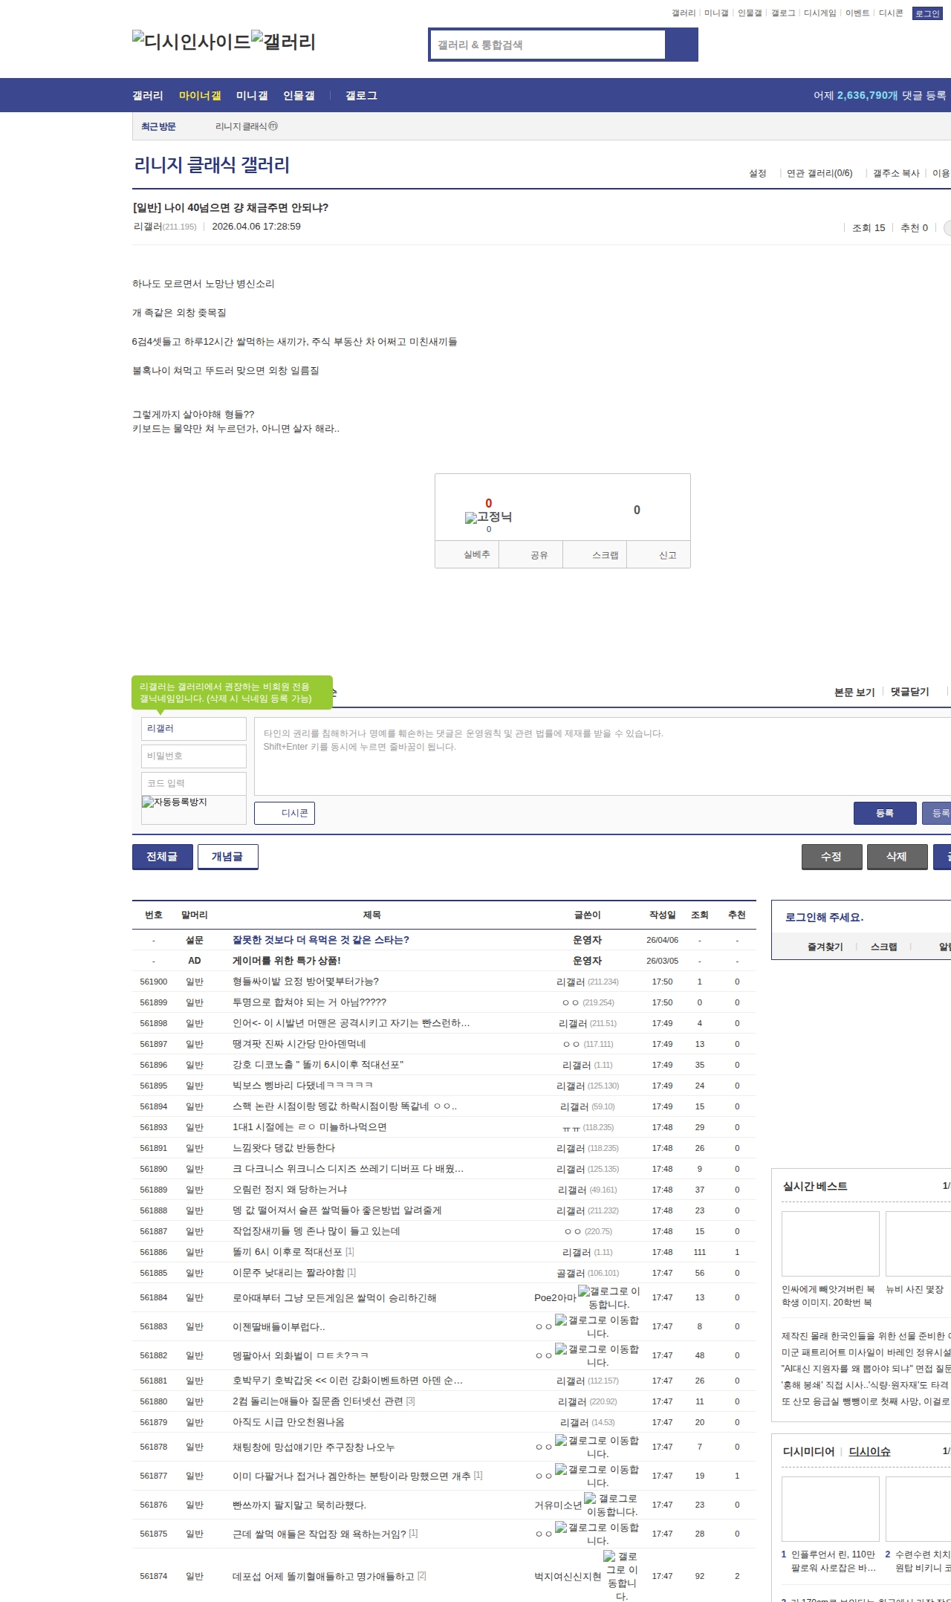951x1602 pixels.
Task: Click 본문 보기 to view the post body
Action: [x=854, y=692]
